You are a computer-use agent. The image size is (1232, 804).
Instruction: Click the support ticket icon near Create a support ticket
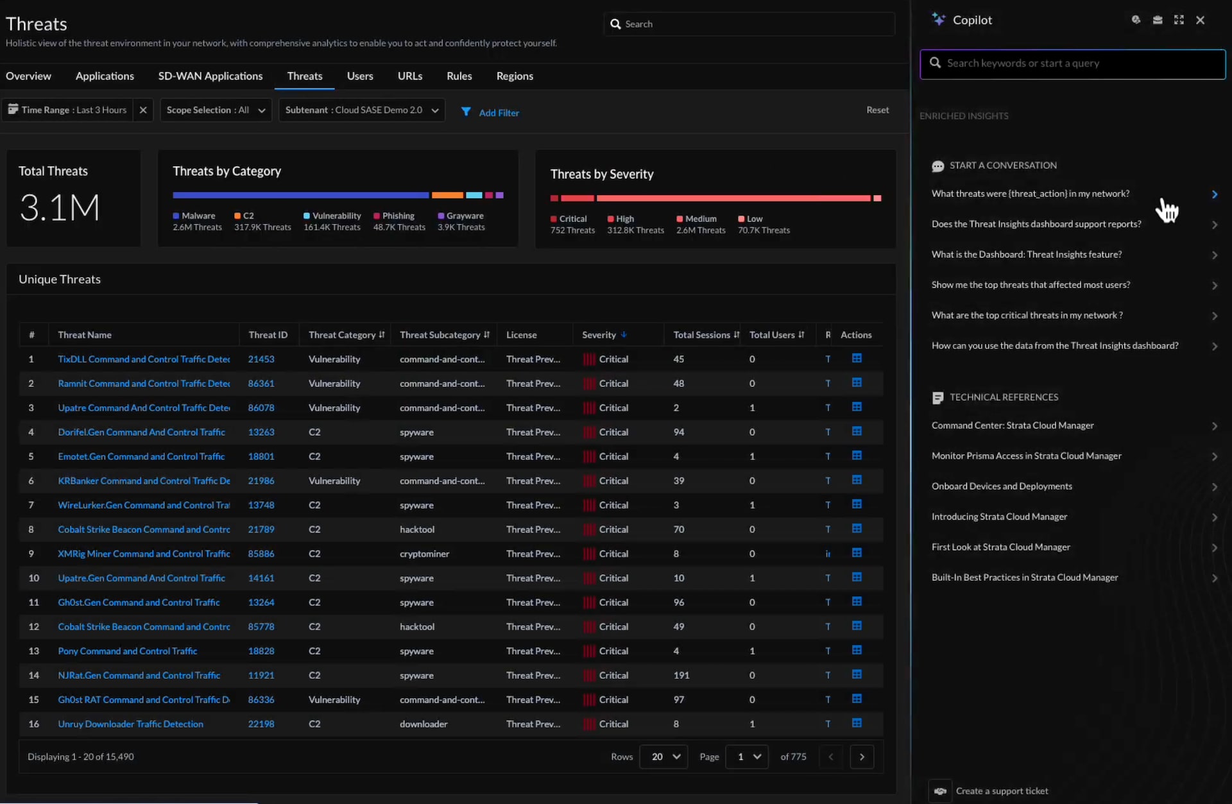[941, 791]
